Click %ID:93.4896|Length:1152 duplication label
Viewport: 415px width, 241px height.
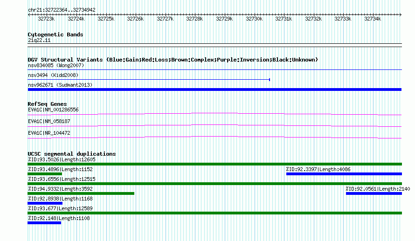[x=60, y=169]
